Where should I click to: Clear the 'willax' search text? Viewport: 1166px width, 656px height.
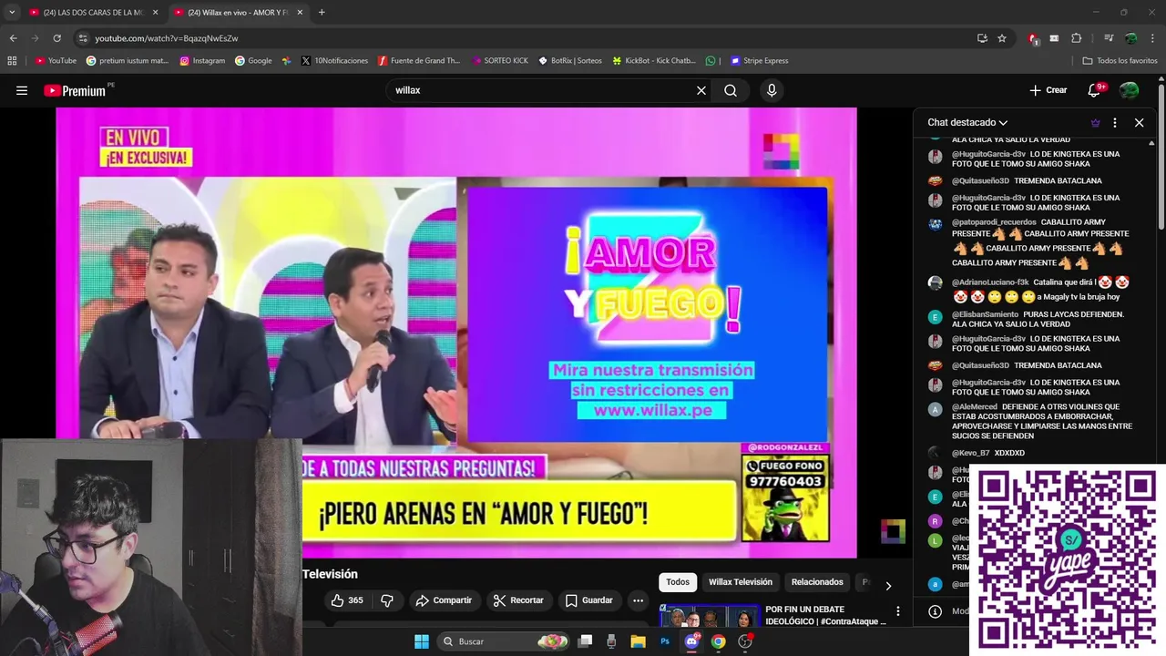[701, 90]
